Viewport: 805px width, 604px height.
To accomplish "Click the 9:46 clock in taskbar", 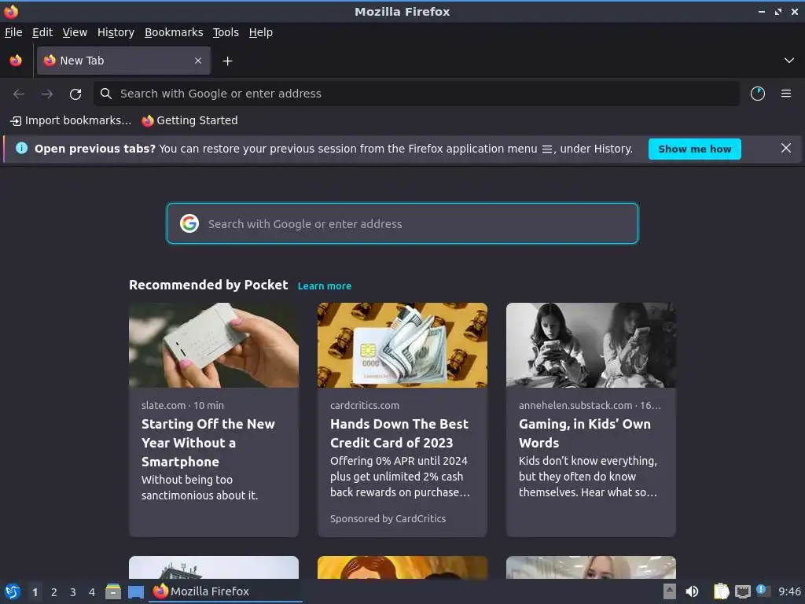I will [x=789, y=591].
